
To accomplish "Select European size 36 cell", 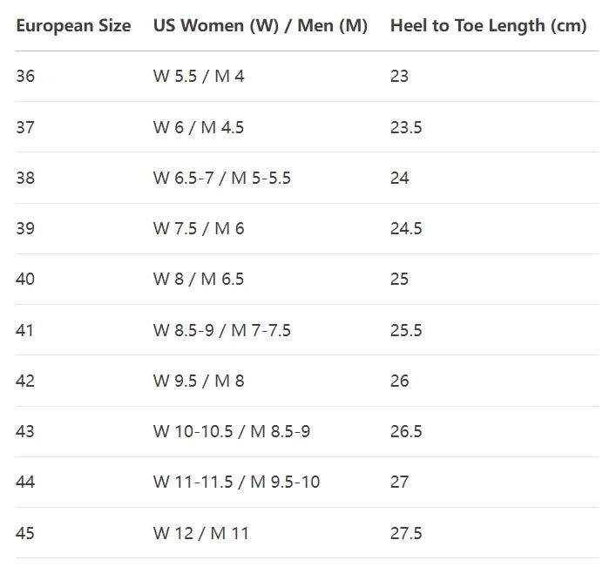I will click(26, 77).
